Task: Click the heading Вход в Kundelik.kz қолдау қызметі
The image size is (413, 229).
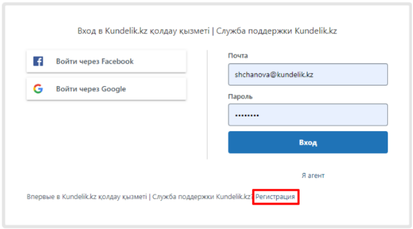Action: tap(143, 31)
